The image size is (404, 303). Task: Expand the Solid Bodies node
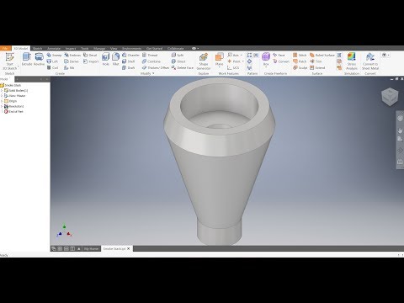click(2, 91)
